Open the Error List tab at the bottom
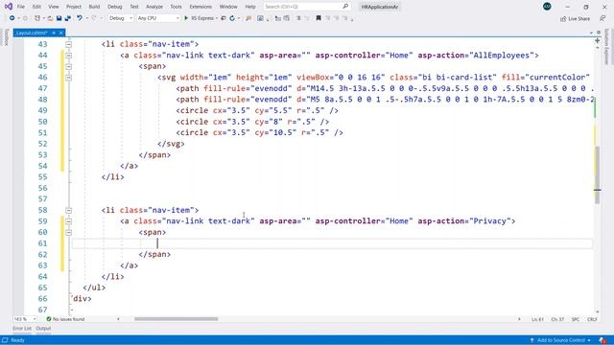This screenshot has height=345, width=614. pyautogui.click(x=22, y=329)
